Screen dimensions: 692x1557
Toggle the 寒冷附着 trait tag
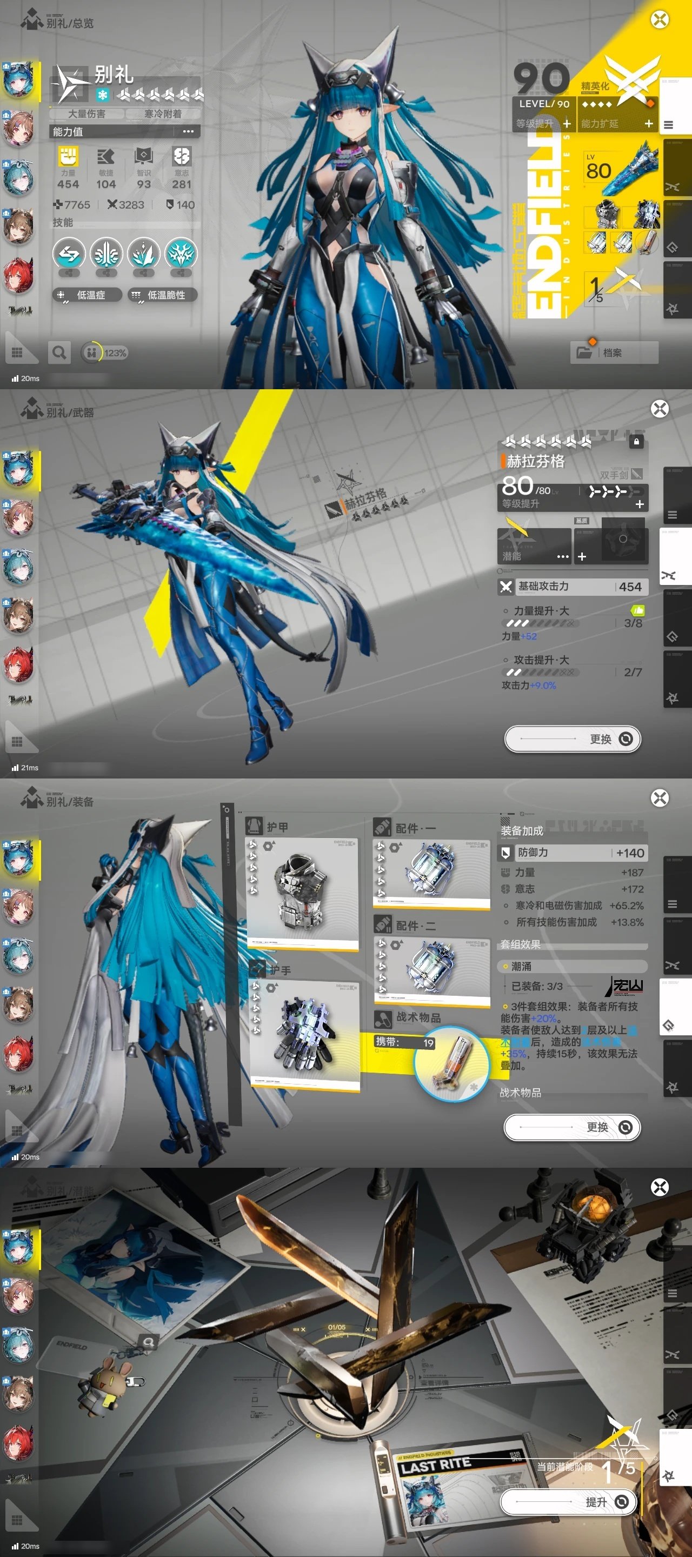coord(163,114)
